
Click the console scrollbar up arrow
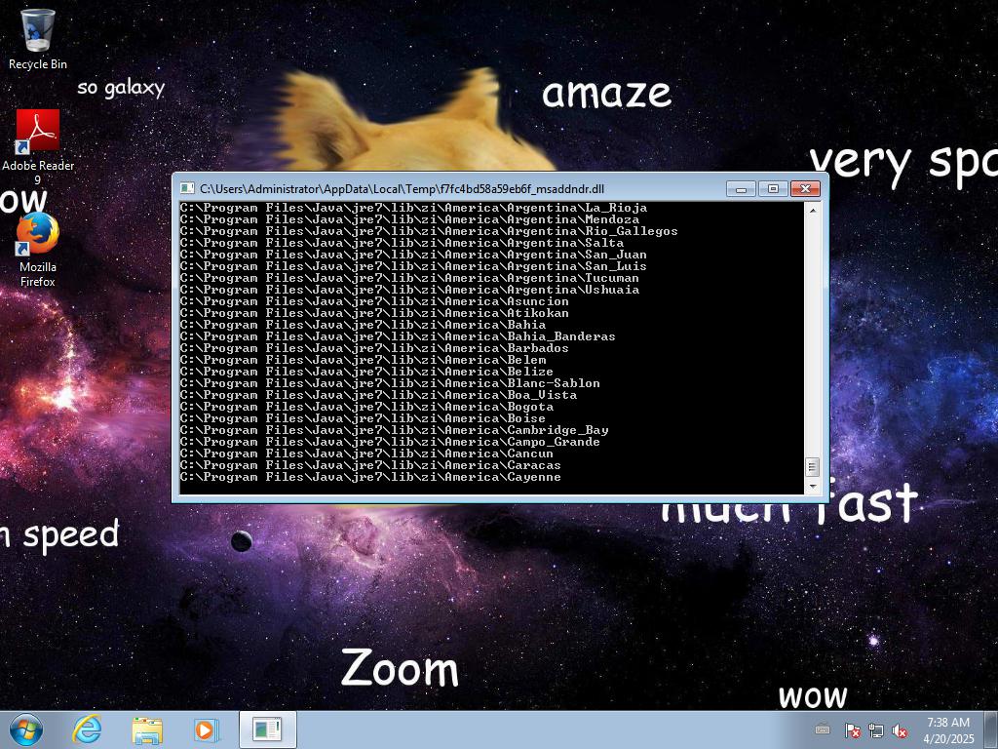point(812,209)
